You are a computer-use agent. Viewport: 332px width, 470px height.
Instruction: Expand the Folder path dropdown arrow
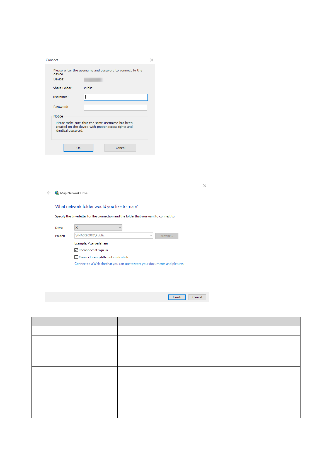tap(151, 236)
